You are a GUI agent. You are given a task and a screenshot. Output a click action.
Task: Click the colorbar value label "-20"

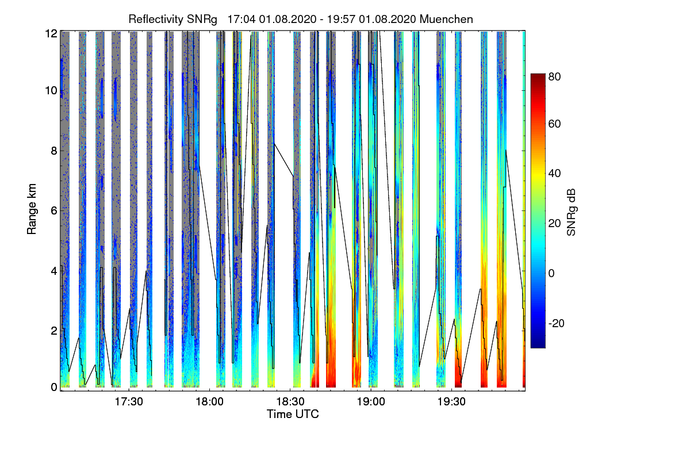[557, 323]
